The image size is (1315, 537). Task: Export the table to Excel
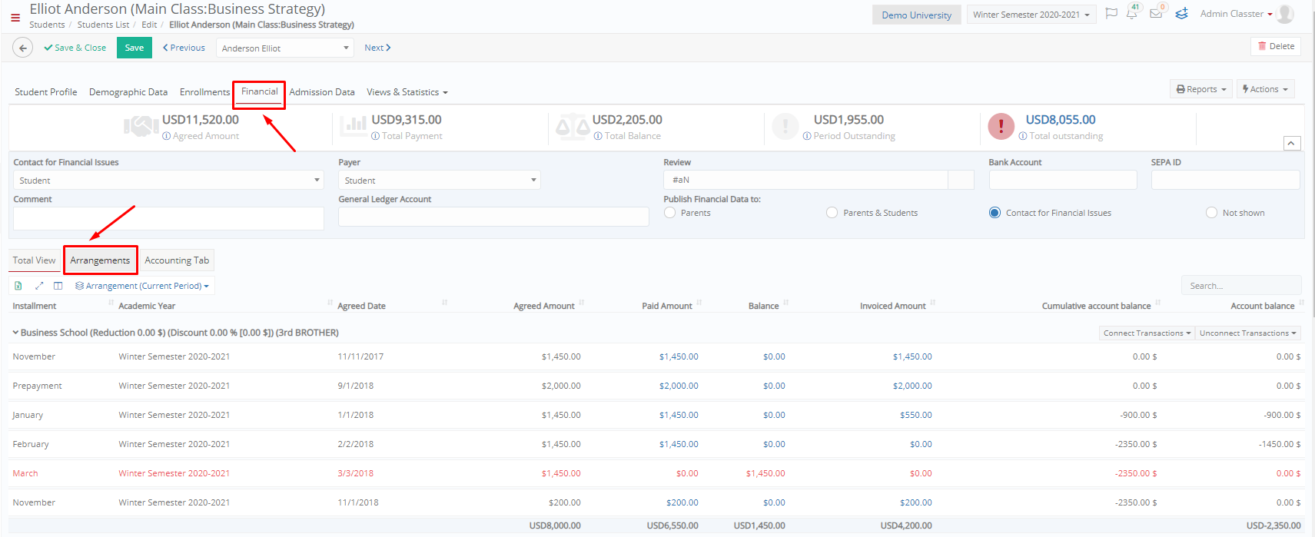18,286
